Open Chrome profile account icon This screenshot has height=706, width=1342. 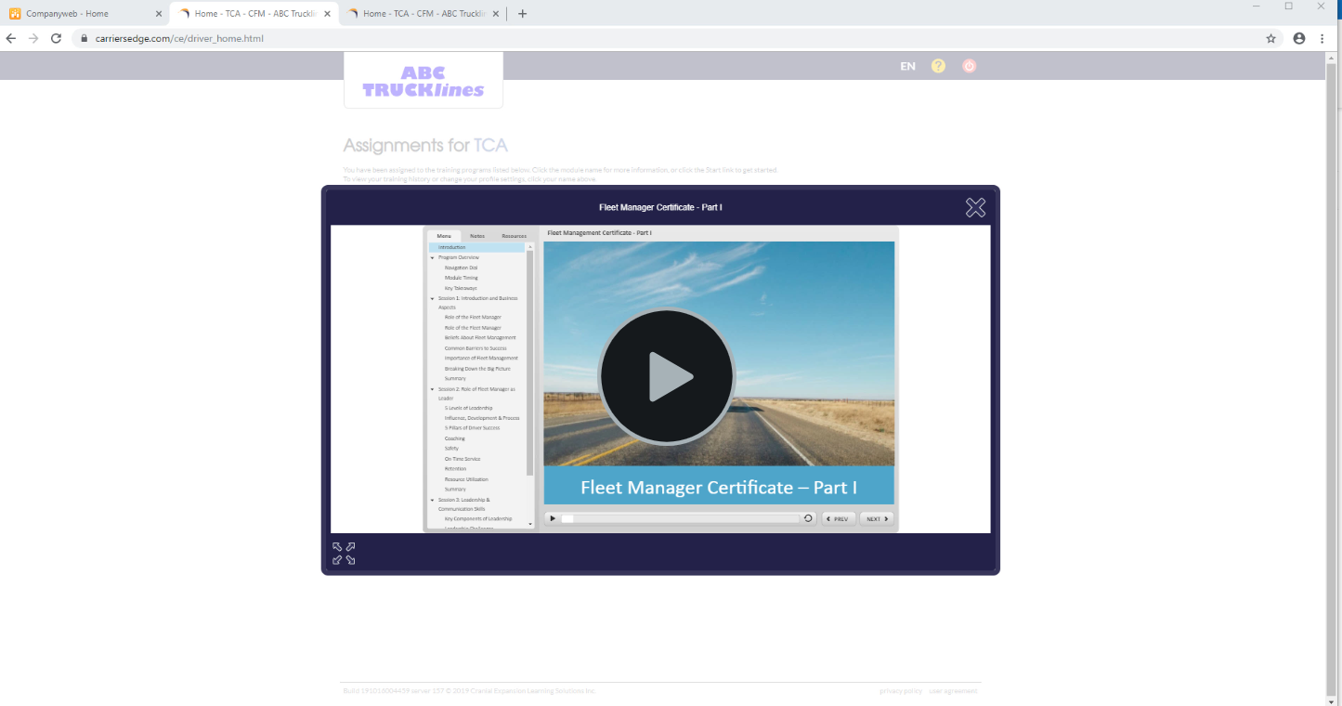[1298, 39]
